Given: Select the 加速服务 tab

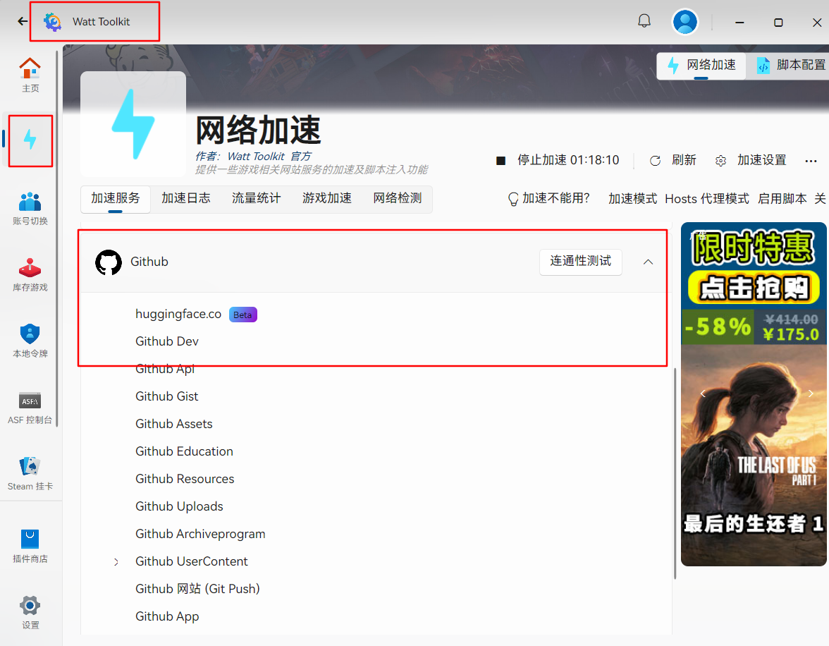Looking at the screenshot, I should [x=116, y=198].
